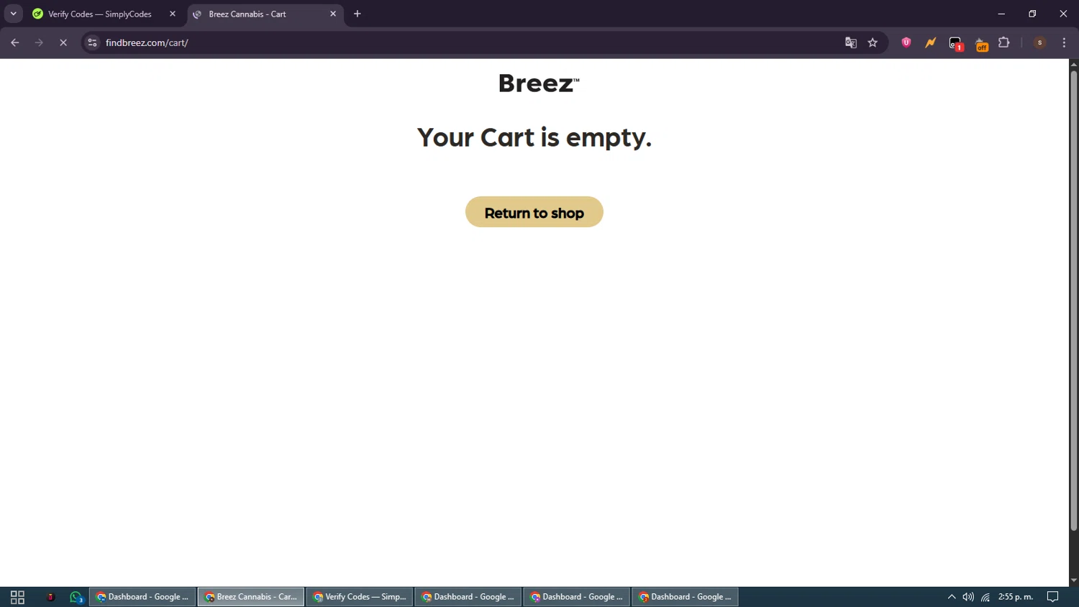Close the Breez Cannabis - Cart tab
This screenshot has width=1079, height=607.
point(333,14)
